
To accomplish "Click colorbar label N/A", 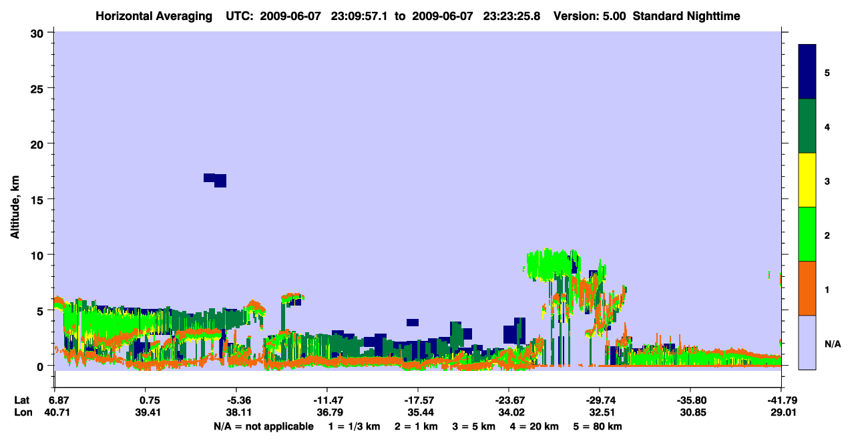I will coord(833,344).
